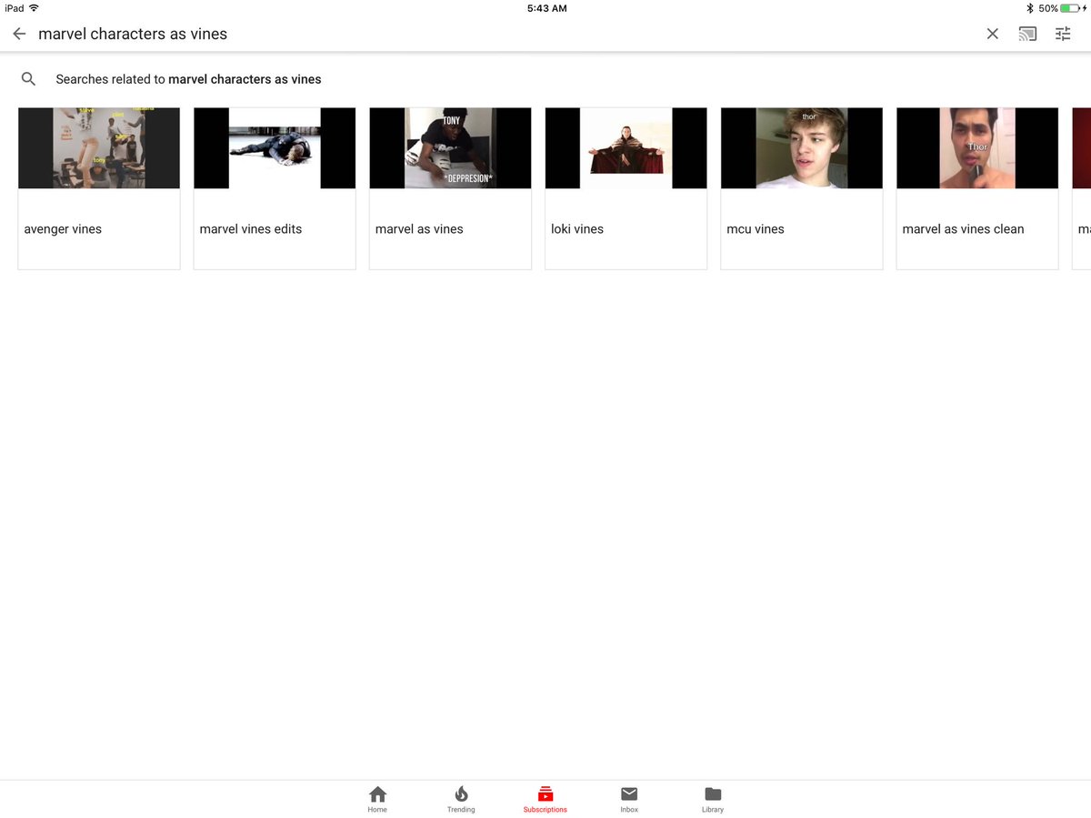The image size is (1091, 818).
Task: Tap the Wi-Fi status icon
Action: click(x=35, y=8)
